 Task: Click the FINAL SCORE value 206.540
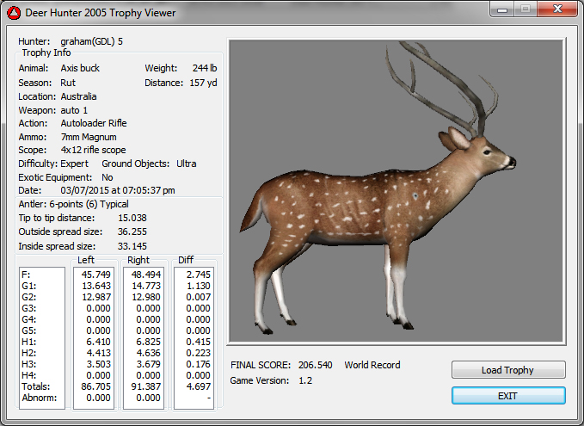pos(316,365)
